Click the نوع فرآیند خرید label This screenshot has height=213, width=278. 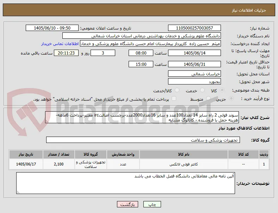(x=255, y=99)
